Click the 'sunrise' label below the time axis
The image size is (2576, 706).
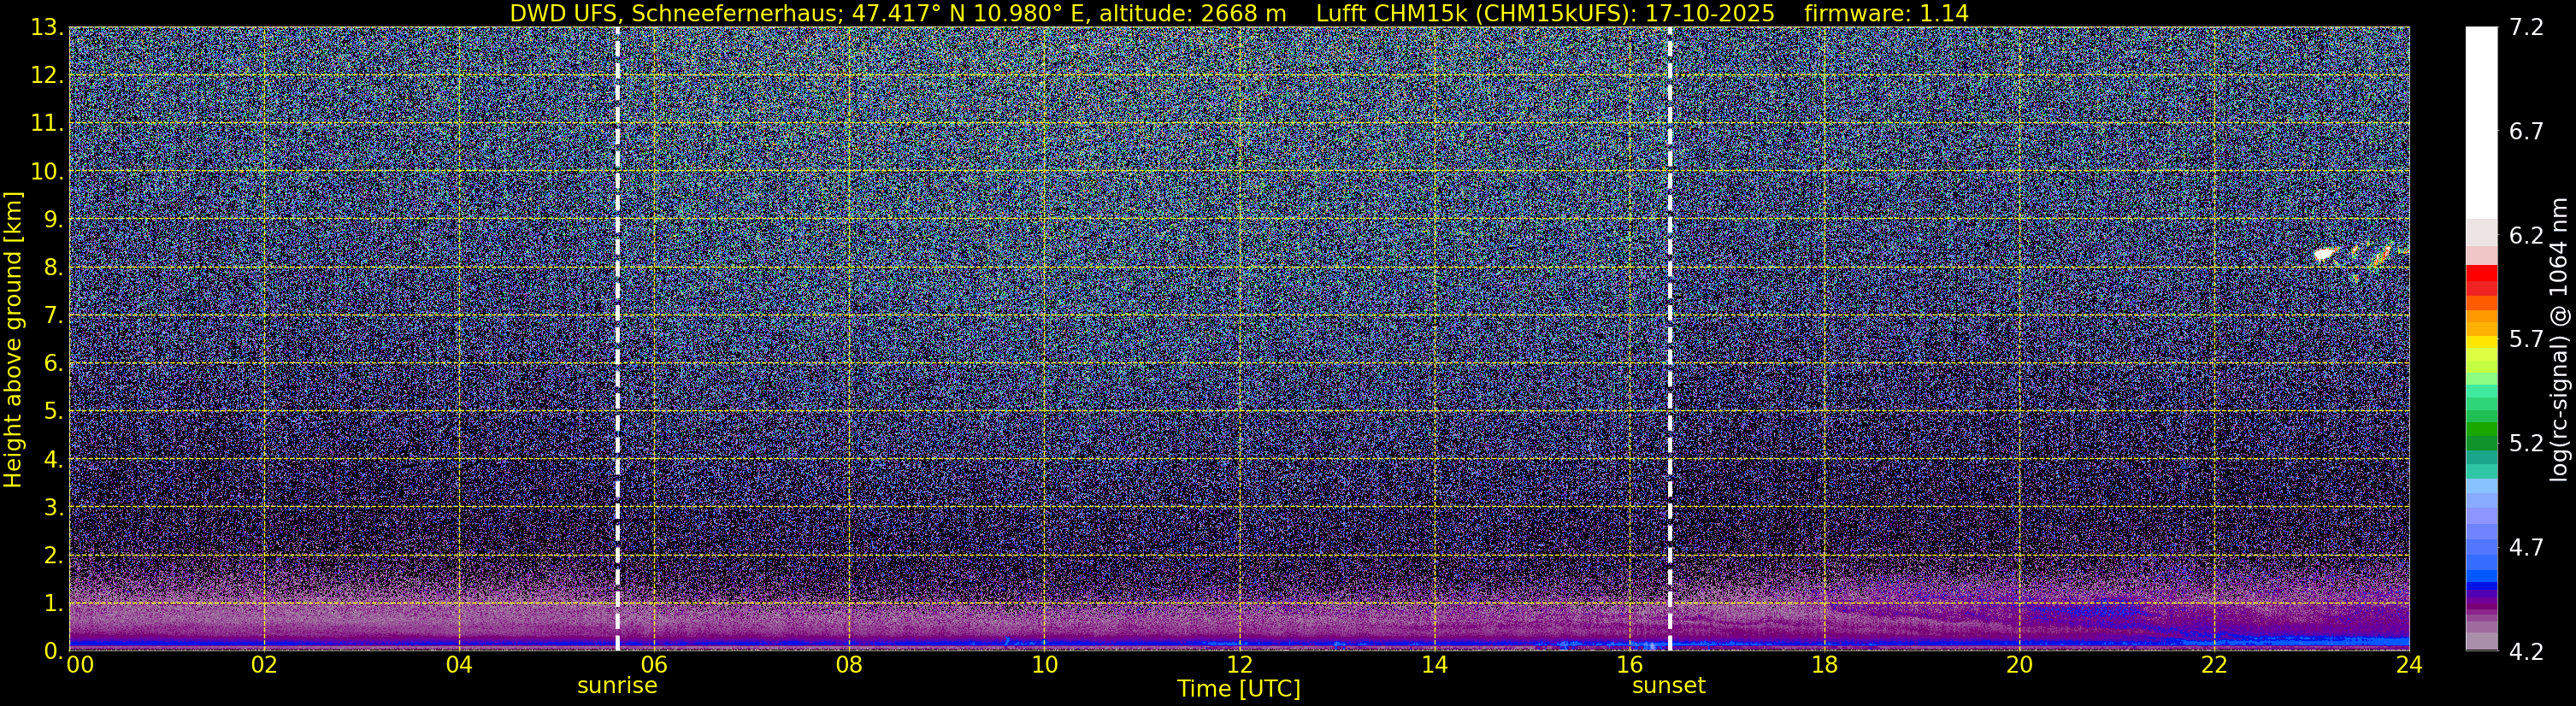tap(617, 686)
